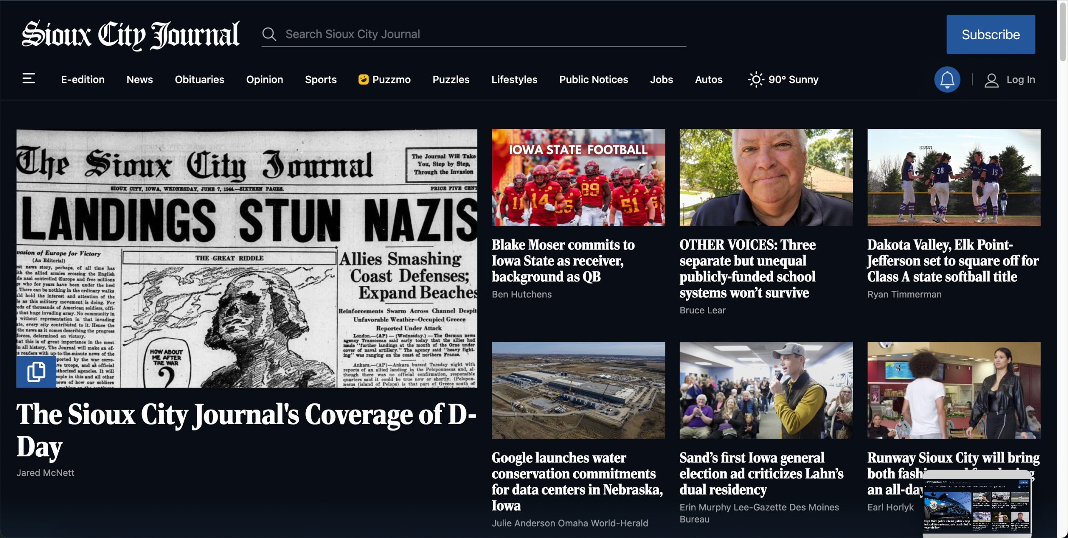Open the OTHER VOICES school systems article
The image size is (1068, 538).
[748, 268]
